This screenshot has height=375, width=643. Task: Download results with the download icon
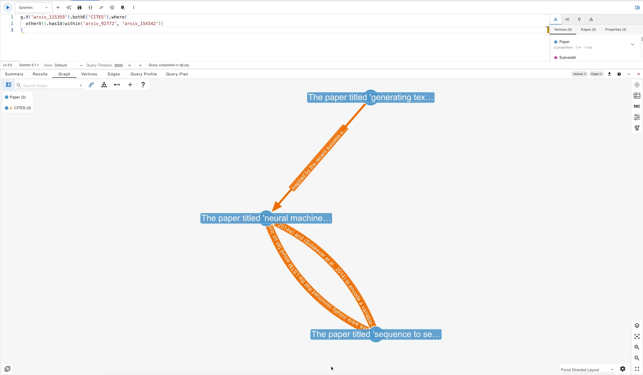[x=610, y=74]
